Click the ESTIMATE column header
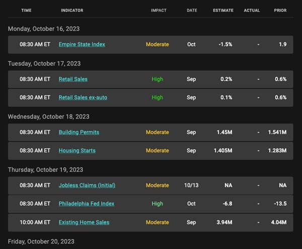Screen dimensions: 302x249 223,11
